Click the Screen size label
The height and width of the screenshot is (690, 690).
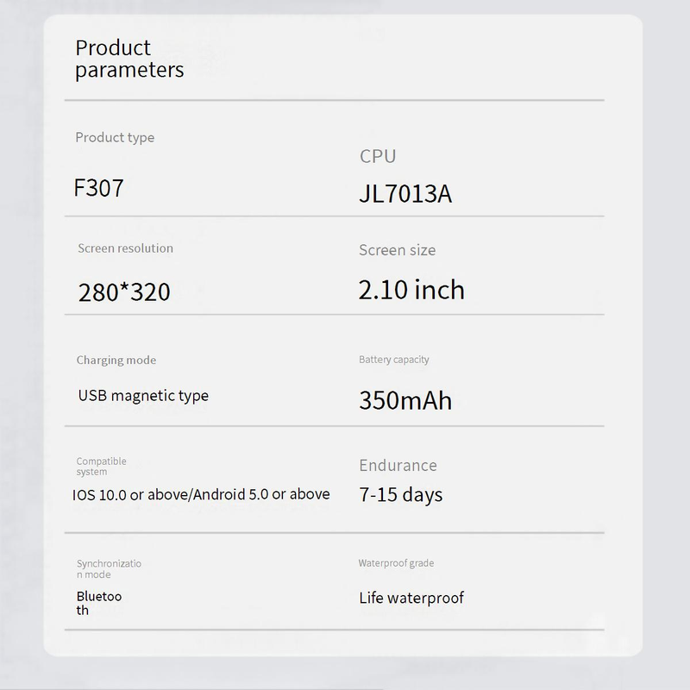point(397,250)
